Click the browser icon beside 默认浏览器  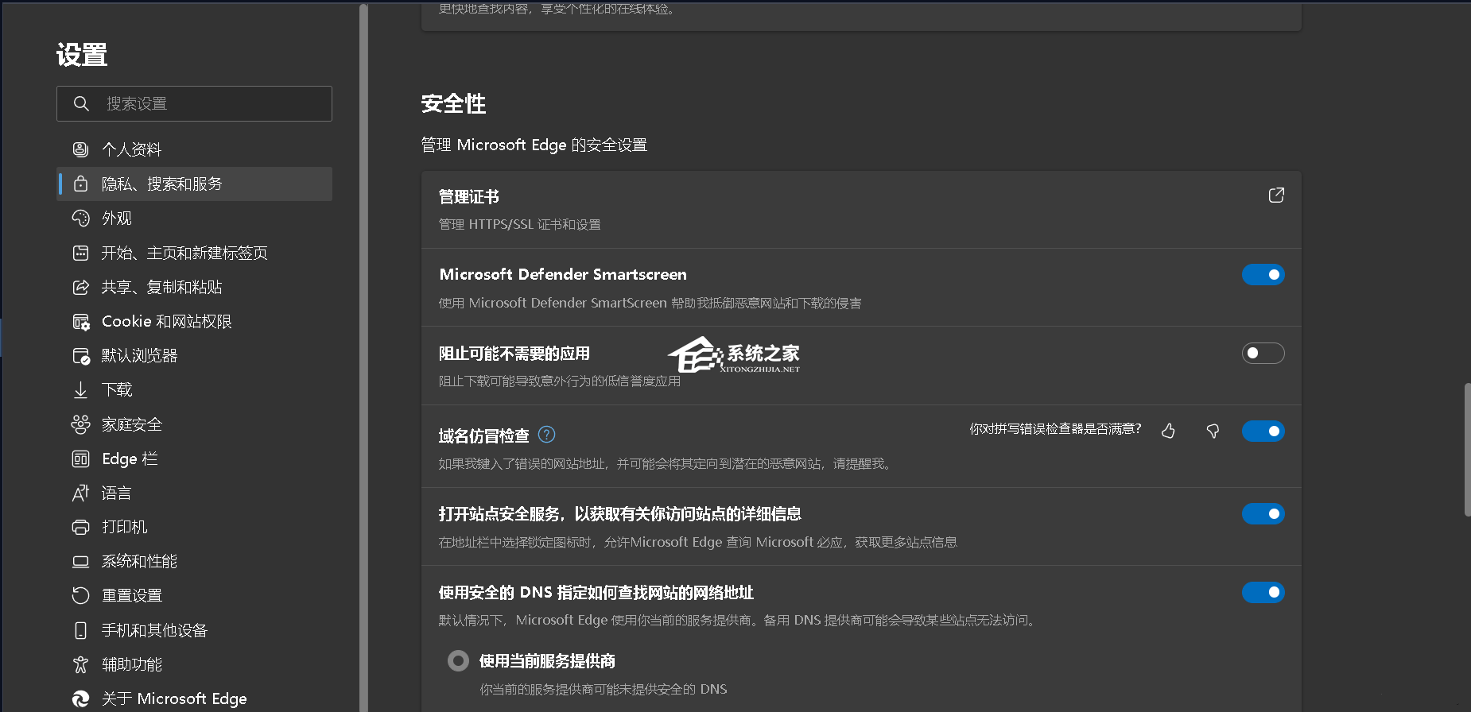point(80,355)
